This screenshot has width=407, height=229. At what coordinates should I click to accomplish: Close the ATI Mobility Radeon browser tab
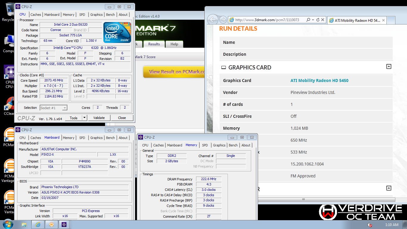click(383, 21)
